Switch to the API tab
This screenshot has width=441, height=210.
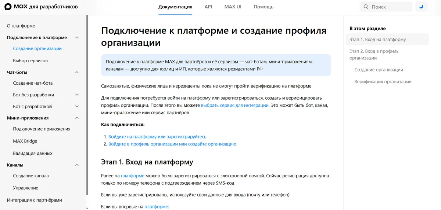[x=208, y=7]
